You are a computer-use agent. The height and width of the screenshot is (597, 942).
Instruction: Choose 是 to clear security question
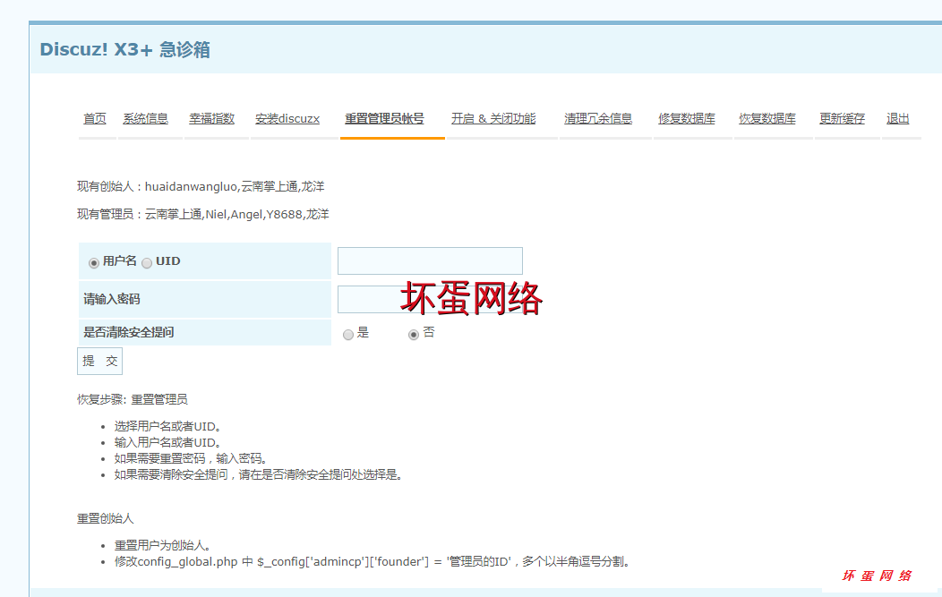[x=348, y=335]
